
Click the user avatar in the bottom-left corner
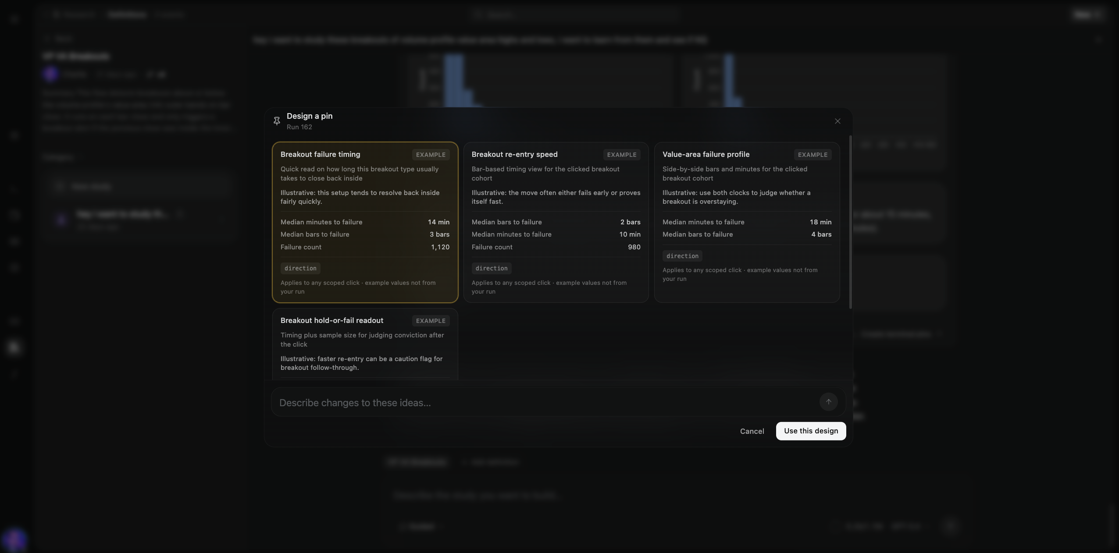click(14, 539)
